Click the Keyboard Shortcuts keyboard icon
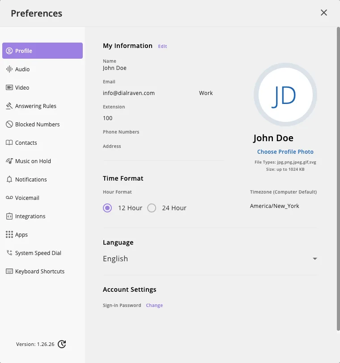The height and width of the screenshot is (363, 340). click(9, 271)
